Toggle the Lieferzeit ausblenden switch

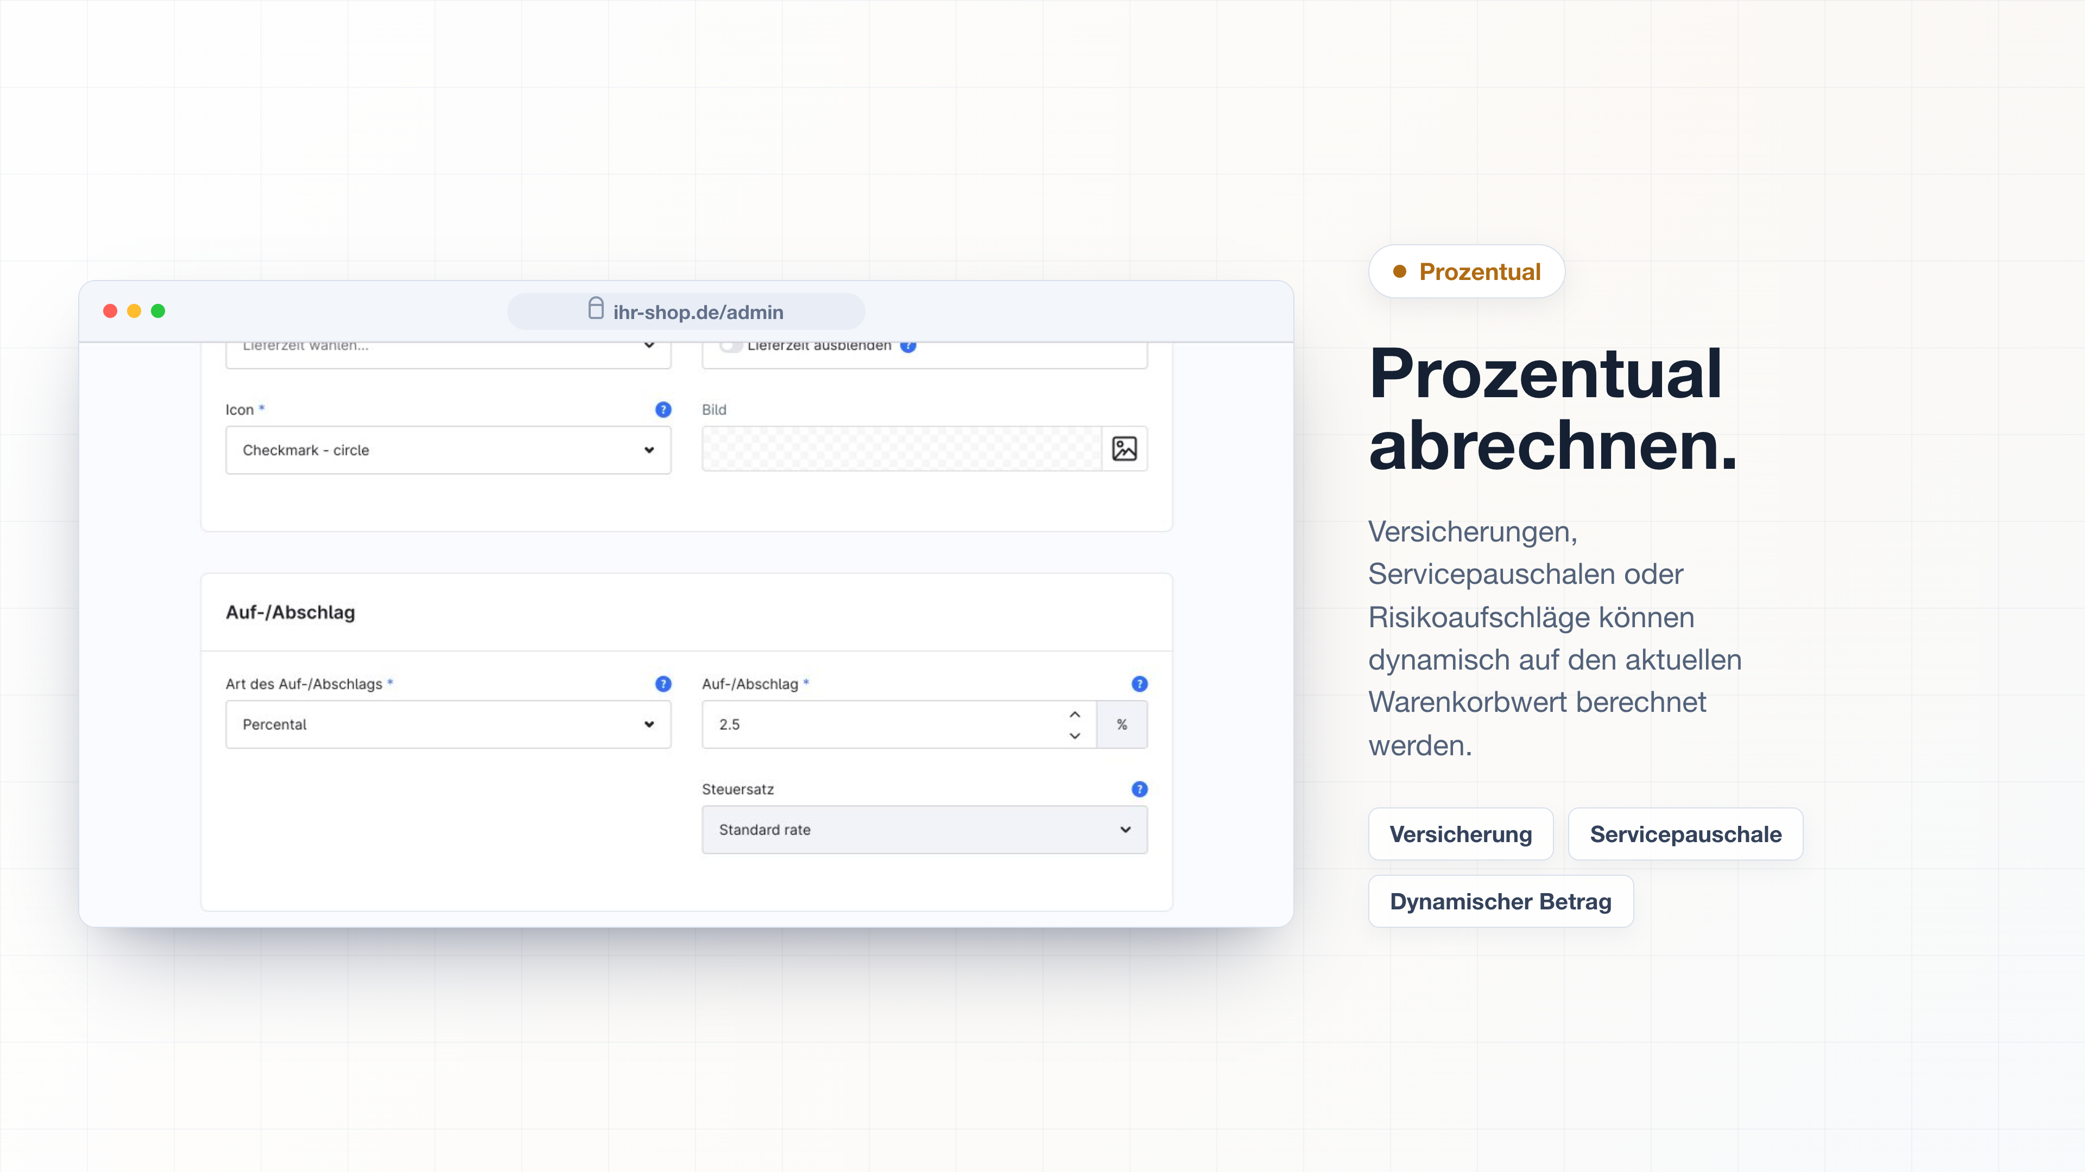coord(731,346)
